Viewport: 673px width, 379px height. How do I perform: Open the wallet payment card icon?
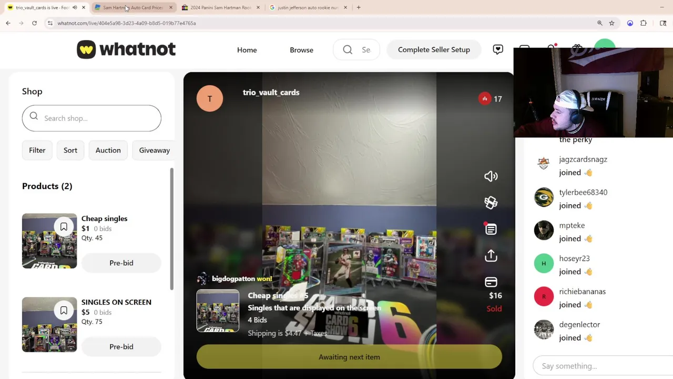pyautogui.click(x=491, y=282)
